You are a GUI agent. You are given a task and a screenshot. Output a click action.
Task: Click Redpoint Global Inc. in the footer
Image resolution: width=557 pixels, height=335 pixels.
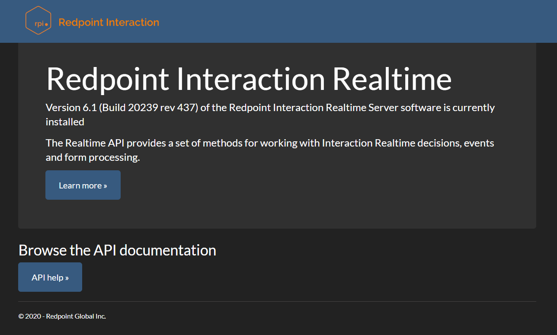[76, 316]
